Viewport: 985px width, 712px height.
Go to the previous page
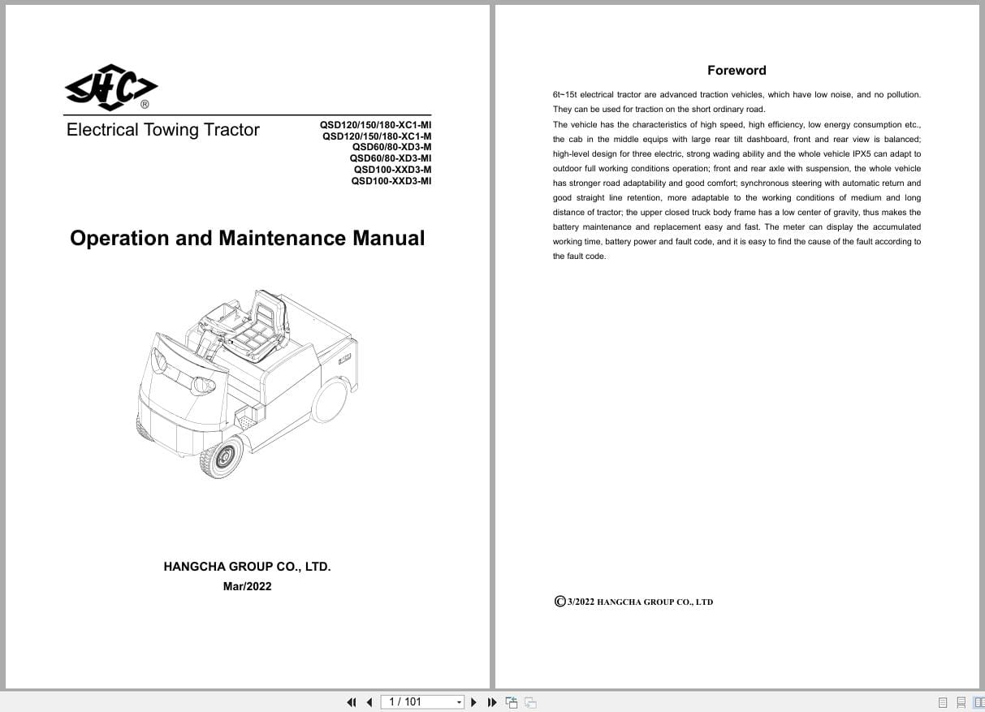(x=369, y=701)
